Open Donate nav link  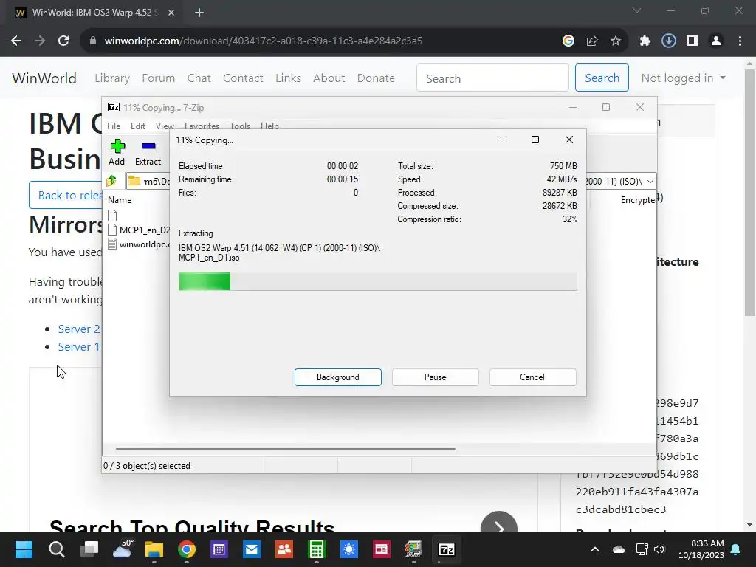376,78
